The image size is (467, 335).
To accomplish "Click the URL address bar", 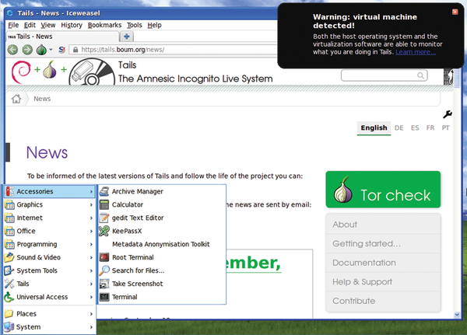I will [x=233, y=50].
